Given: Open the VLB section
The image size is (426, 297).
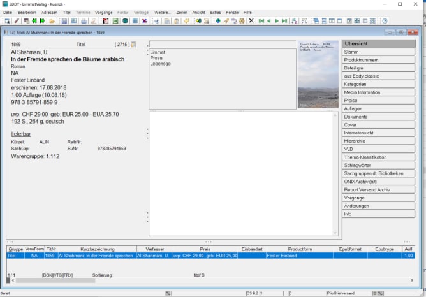Looking at the screenshot, I should pos(378,149).
